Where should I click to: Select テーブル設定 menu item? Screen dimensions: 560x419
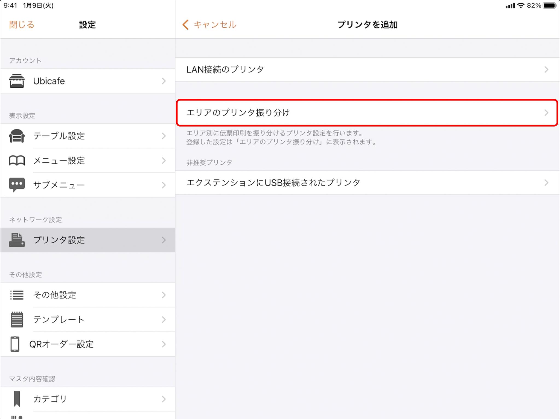(x=87, y=136)
